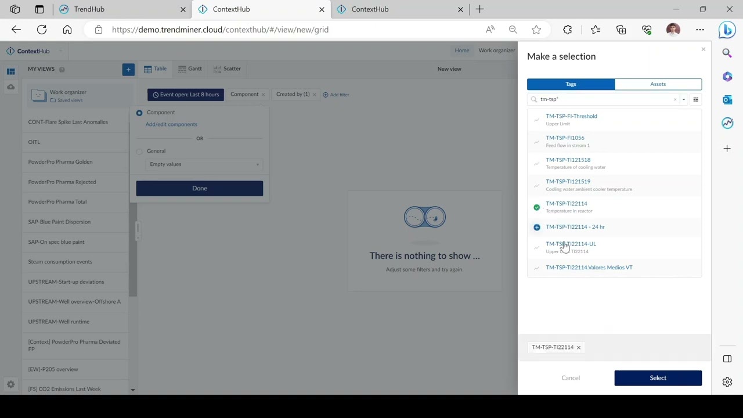Confirm with the Select button
This screenshot has width=743, height=418.
pos(658,378)
